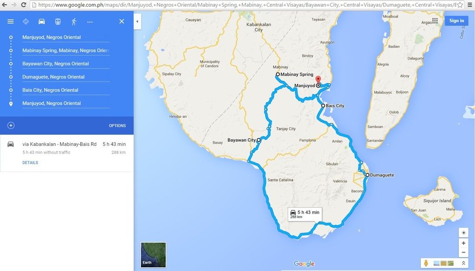Collapse the side panel arrow
This screenshot has width=475, height=271.
[x=137, y=21]
